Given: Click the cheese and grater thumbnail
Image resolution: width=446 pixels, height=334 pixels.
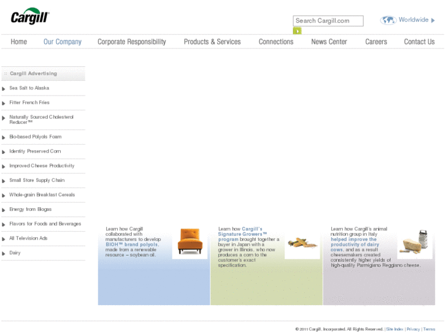Looking at the screenshot, I should 415,242.
